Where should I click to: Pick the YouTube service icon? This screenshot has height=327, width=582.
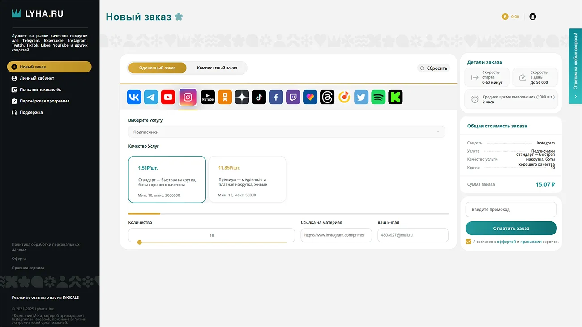(x=168, y=97)
